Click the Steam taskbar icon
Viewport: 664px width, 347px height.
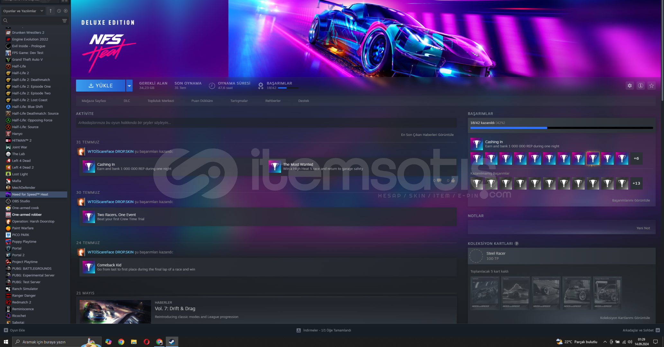point(172,342)
